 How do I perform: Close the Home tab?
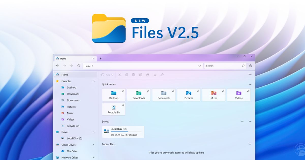(93, 59)
